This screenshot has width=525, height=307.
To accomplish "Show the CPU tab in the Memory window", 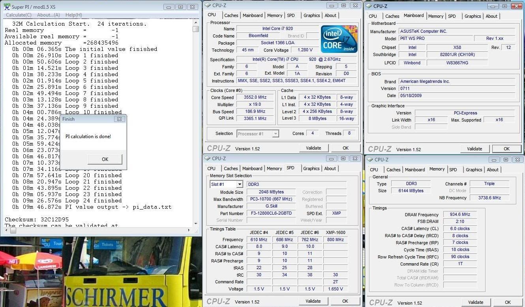I will 374,170.
